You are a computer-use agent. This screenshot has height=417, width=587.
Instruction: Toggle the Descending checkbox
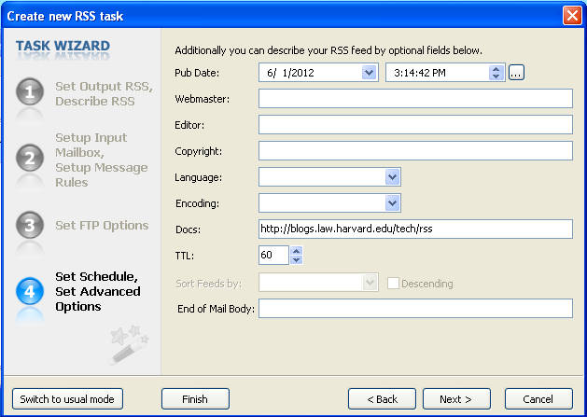(393, 284)
